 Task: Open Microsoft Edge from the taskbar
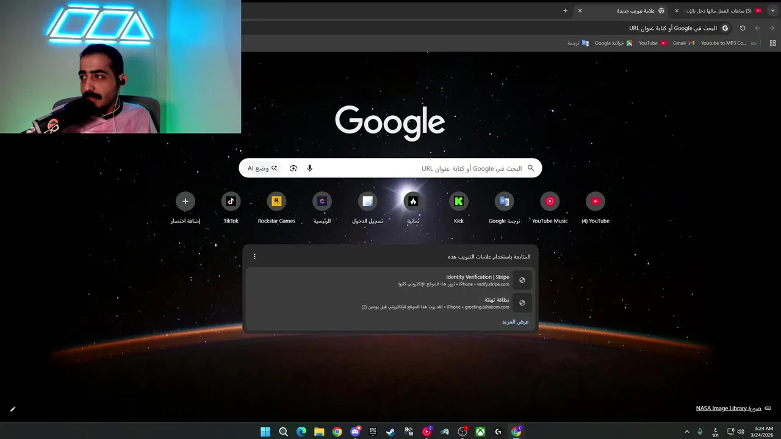[x=301, y=432]
